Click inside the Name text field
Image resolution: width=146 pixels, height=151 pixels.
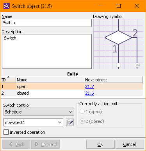coord(47,23)
